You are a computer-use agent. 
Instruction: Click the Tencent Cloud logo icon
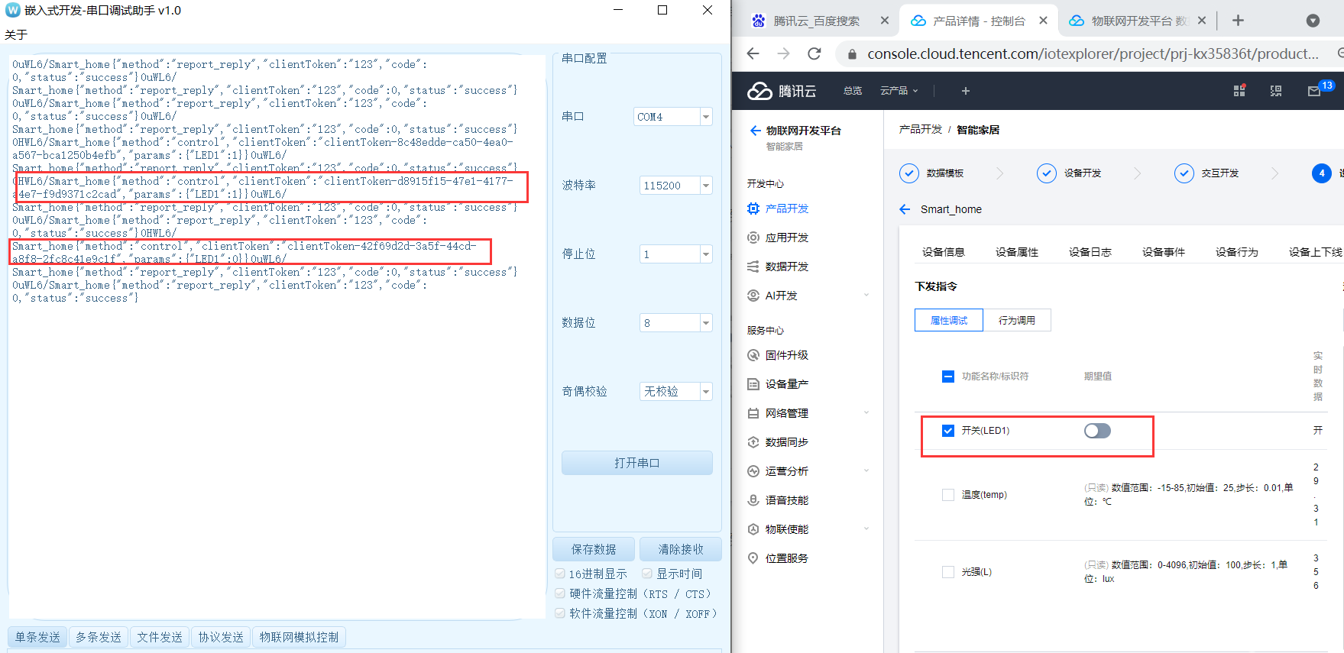[x=759, y=91]
